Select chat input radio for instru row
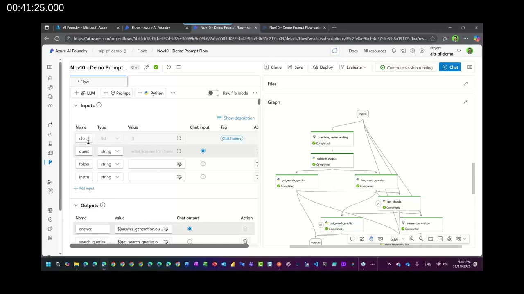Screen dimensions: 524x294 [203, 177]
